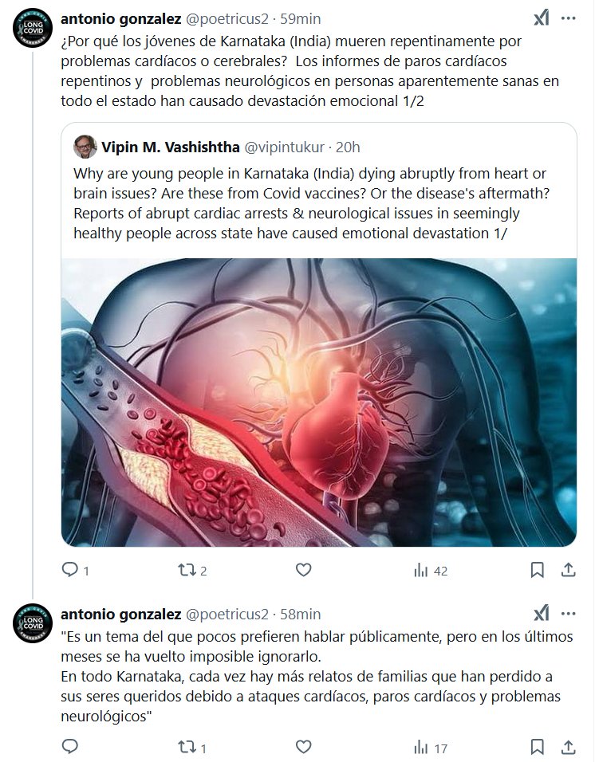
Task: Share the second post
Action: click(568, 747)
